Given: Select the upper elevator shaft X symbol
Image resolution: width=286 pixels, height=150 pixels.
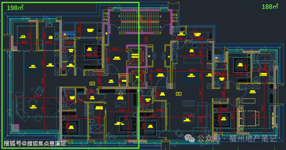Looking at the screenshot, I should [135, 56].
